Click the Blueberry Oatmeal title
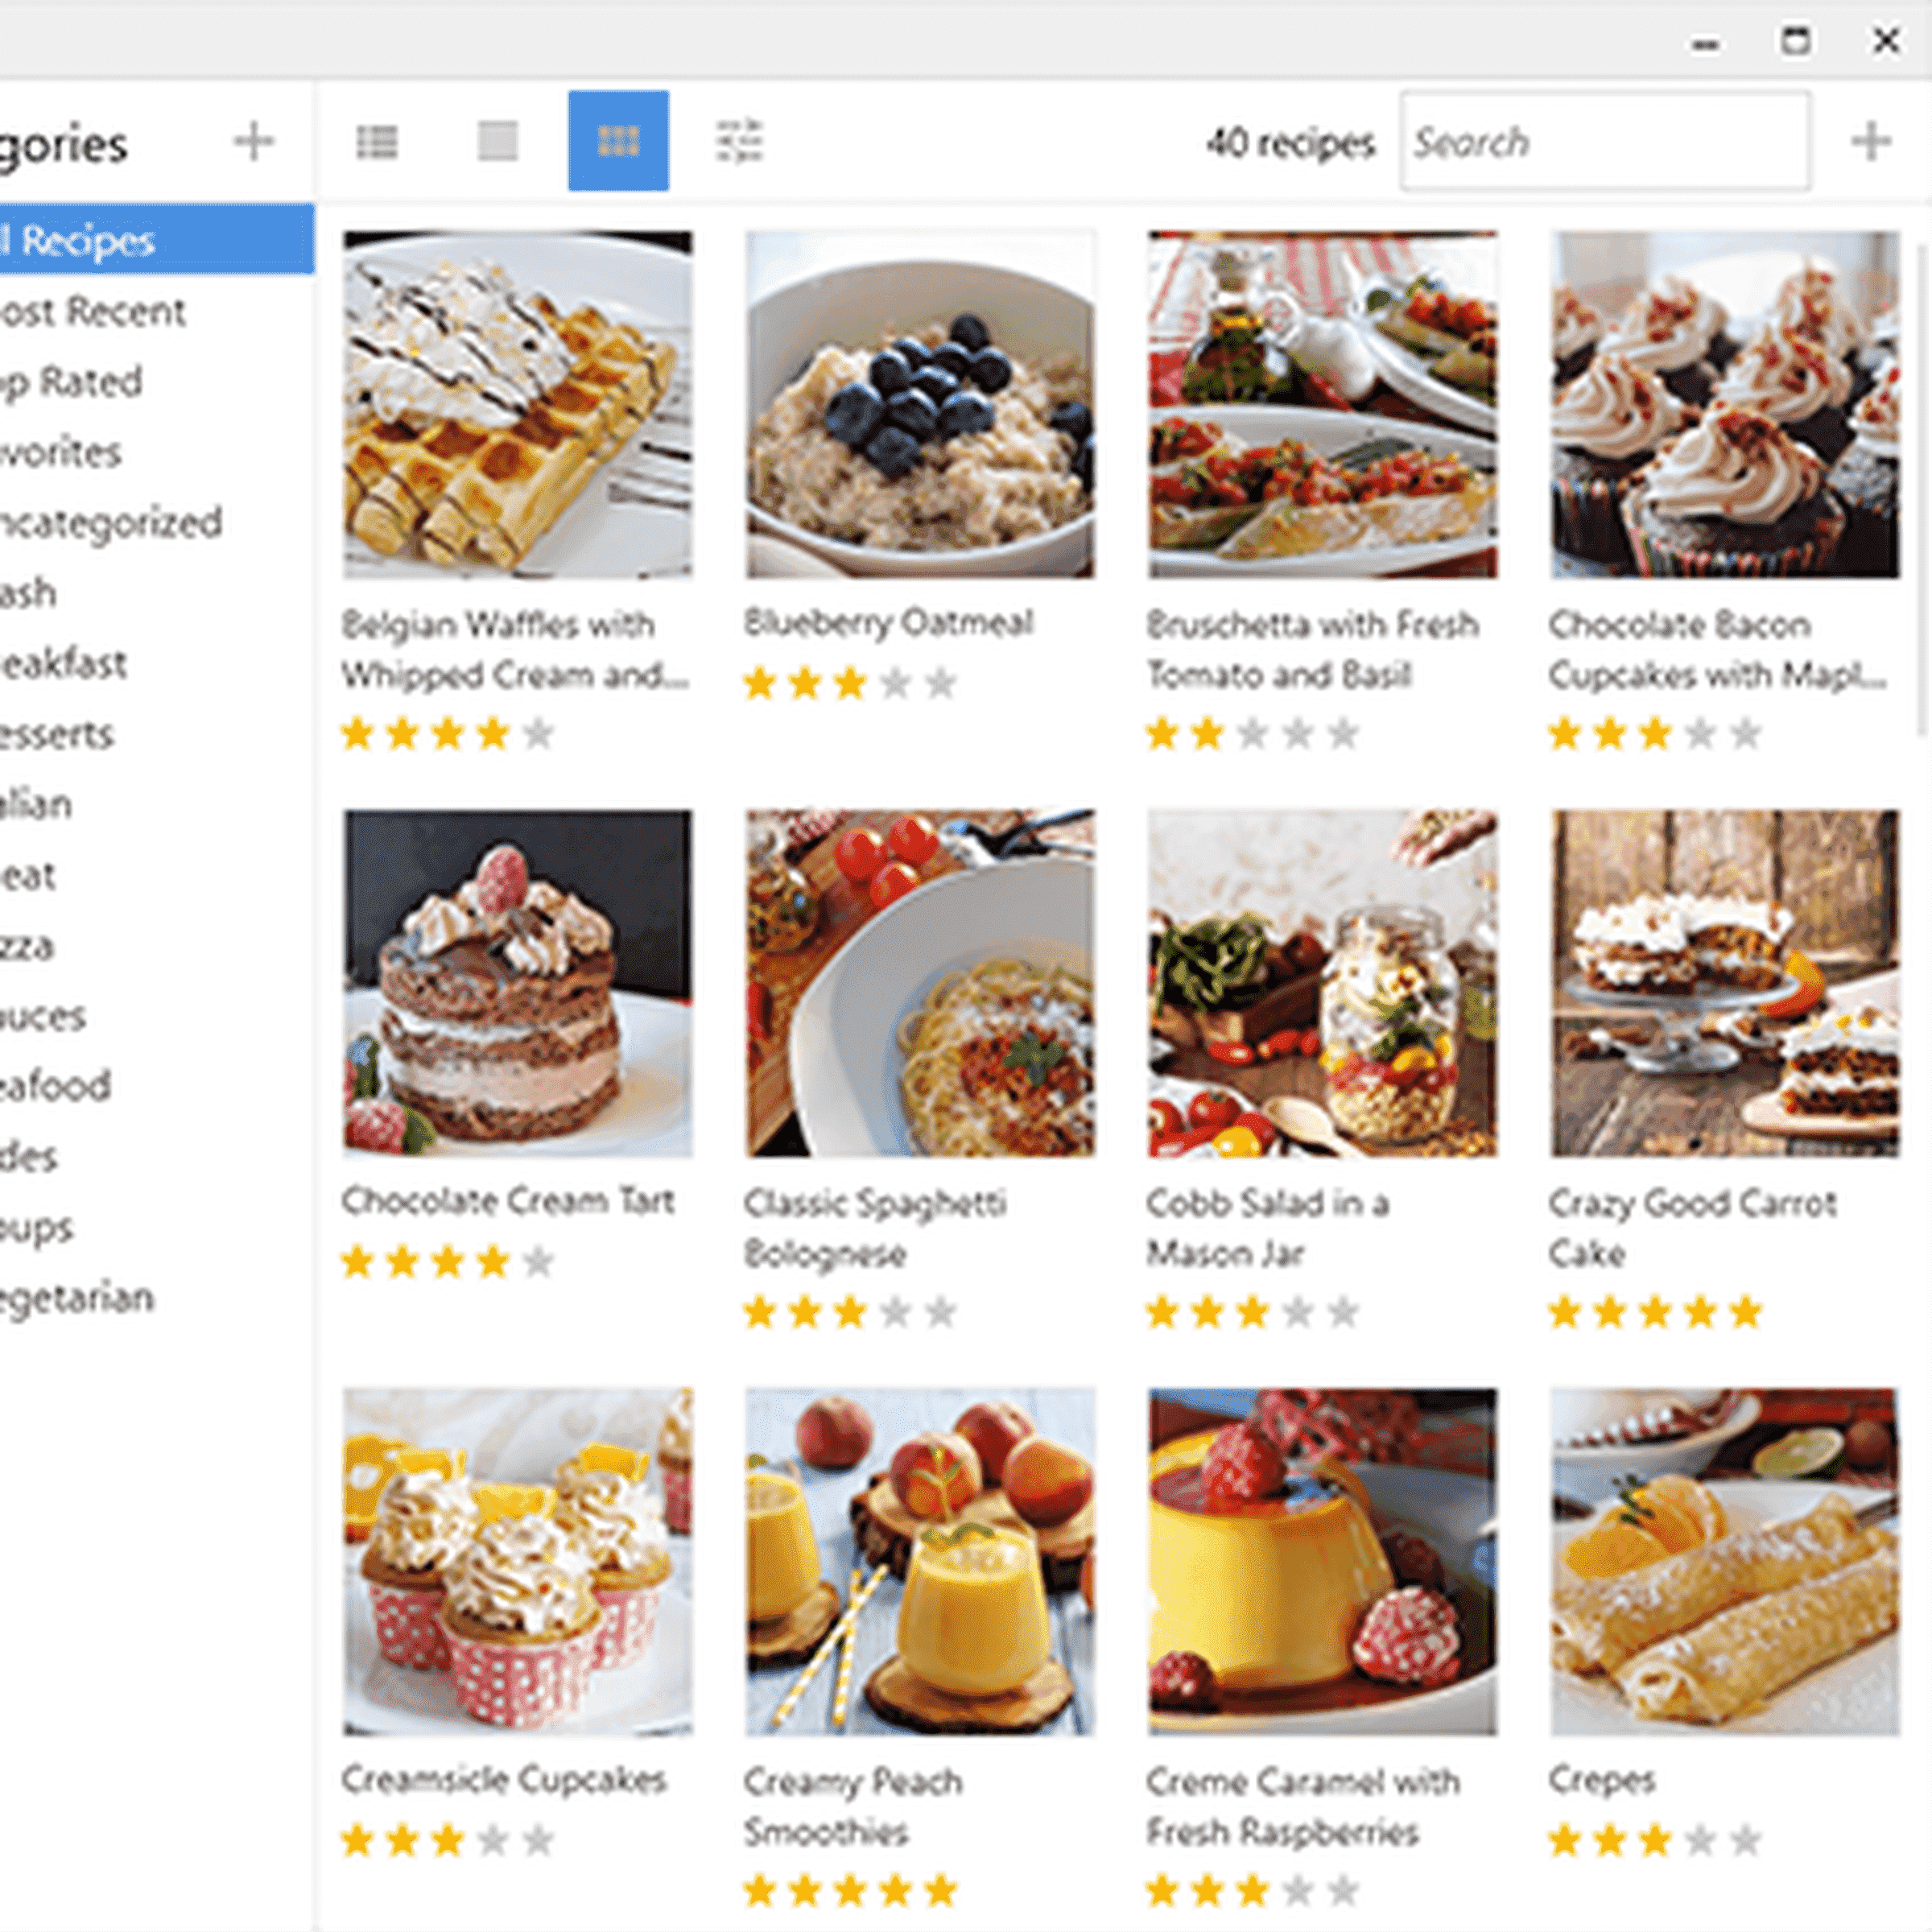This screenshot has height=1932, width=1932. point(888,623)
